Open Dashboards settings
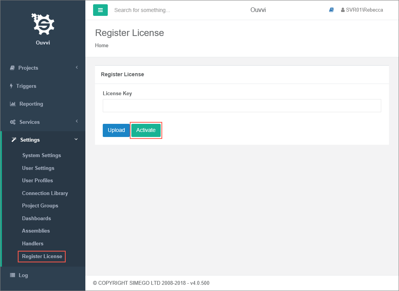This screenshot has width=399, height=291. (x=36, y=218)
